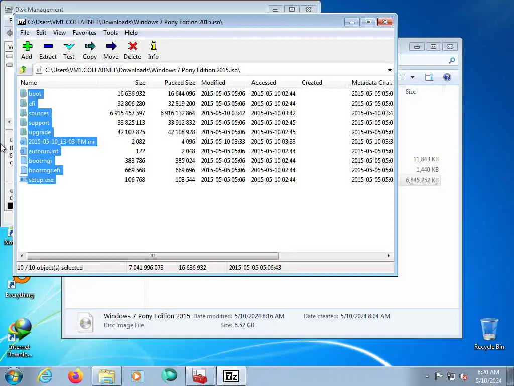Click the taskbar clock showing 8:20 AM
The height and width of the screenshot is (386, 514).
click(488, 376)
